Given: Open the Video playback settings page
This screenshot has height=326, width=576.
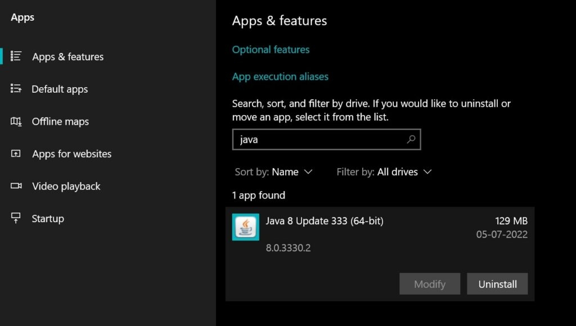Looking at the screenshot, I should [66, 186].
